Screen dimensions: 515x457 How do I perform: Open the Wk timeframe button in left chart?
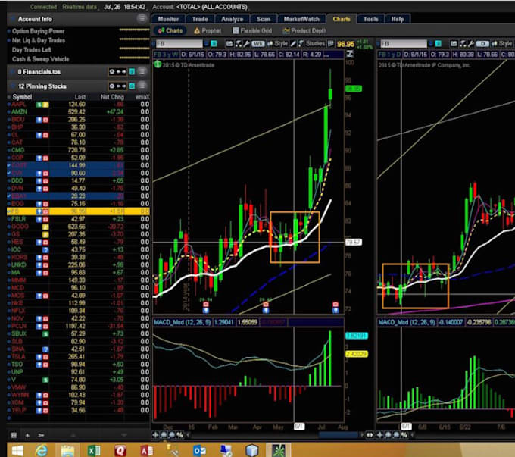coord(257,43)
